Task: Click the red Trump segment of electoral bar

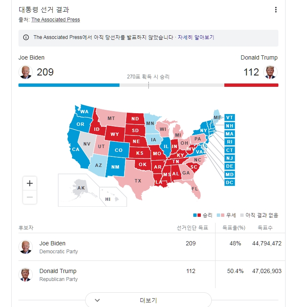Action: coord(251,85)
